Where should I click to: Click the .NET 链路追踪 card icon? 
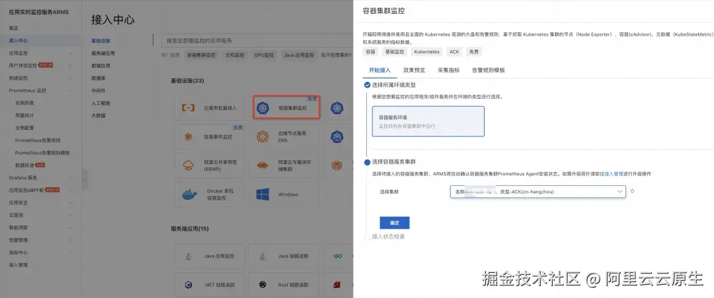coord(188,285)
